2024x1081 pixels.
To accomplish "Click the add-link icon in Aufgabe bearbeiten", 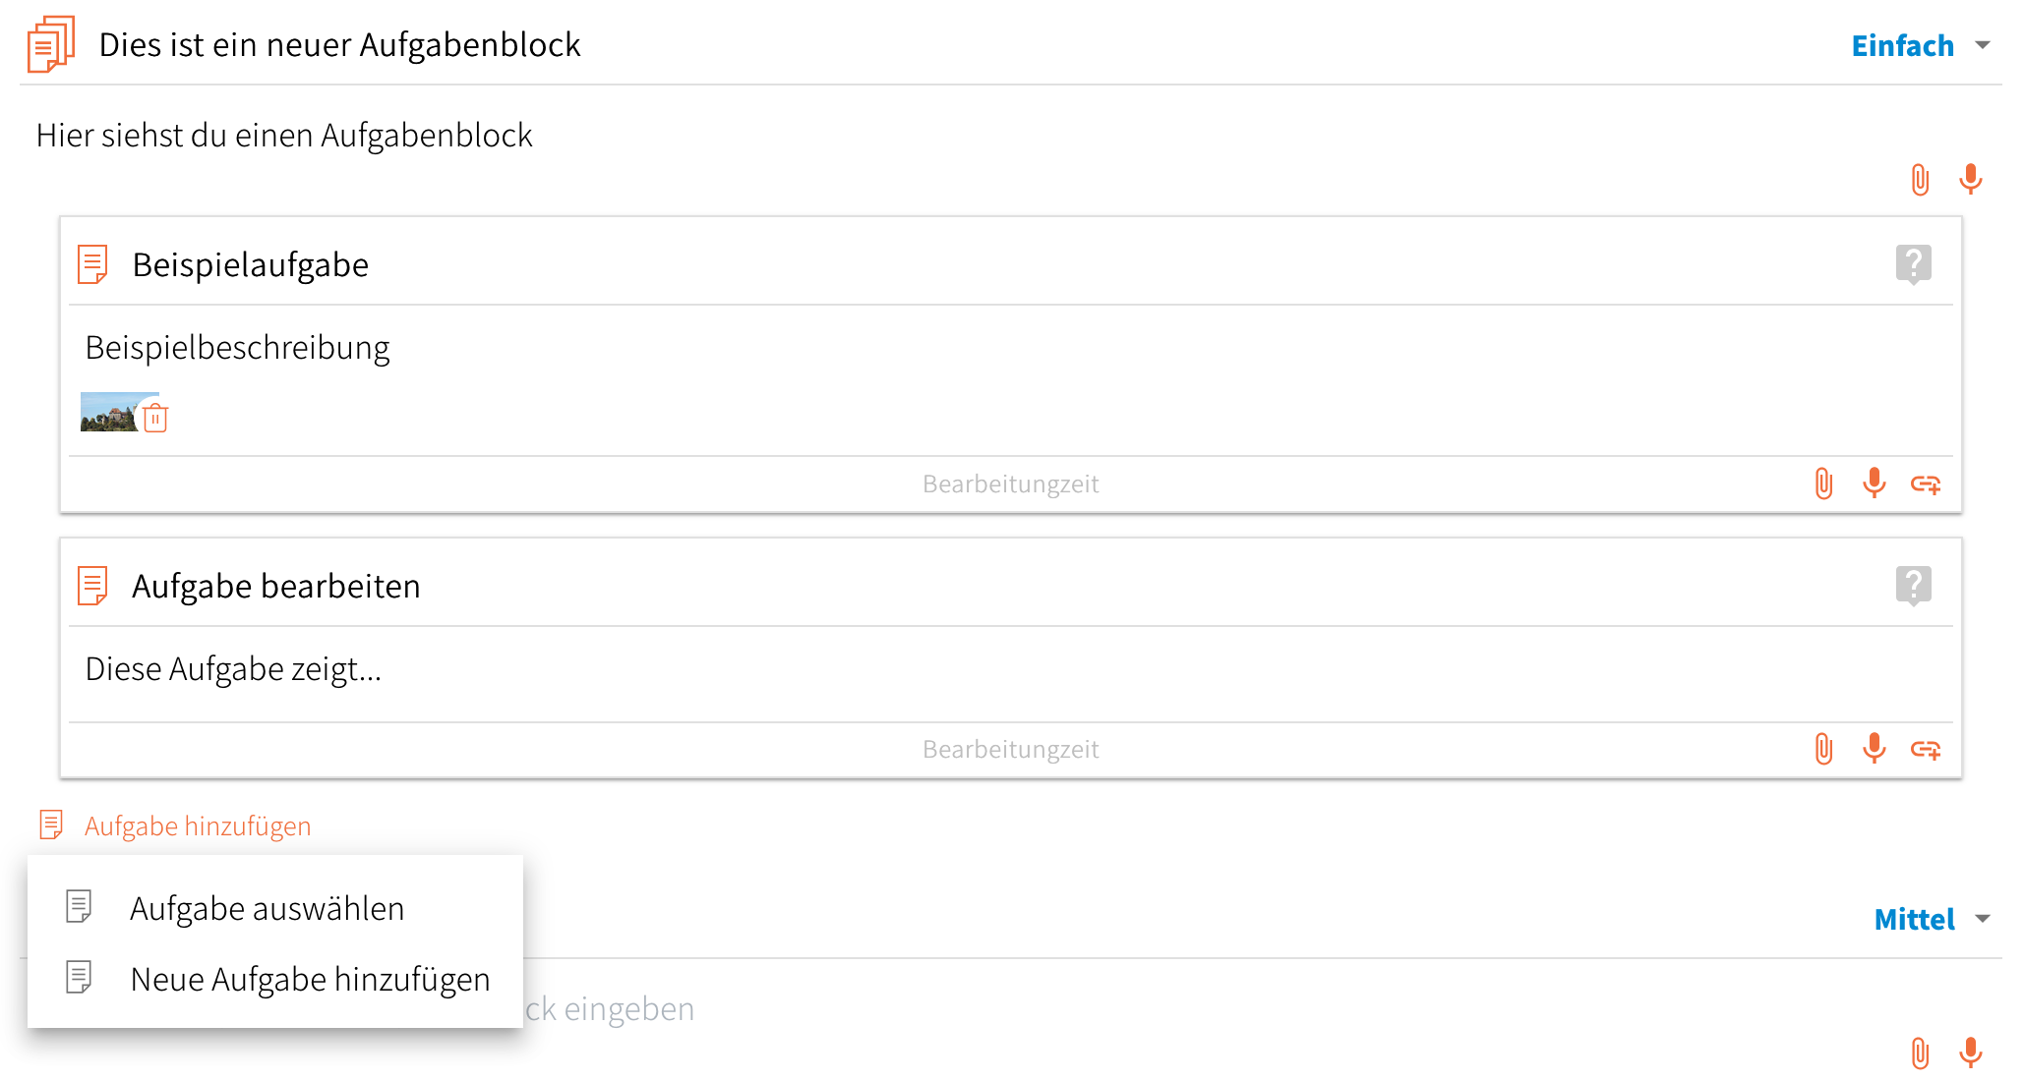I will coord(1926,750).
